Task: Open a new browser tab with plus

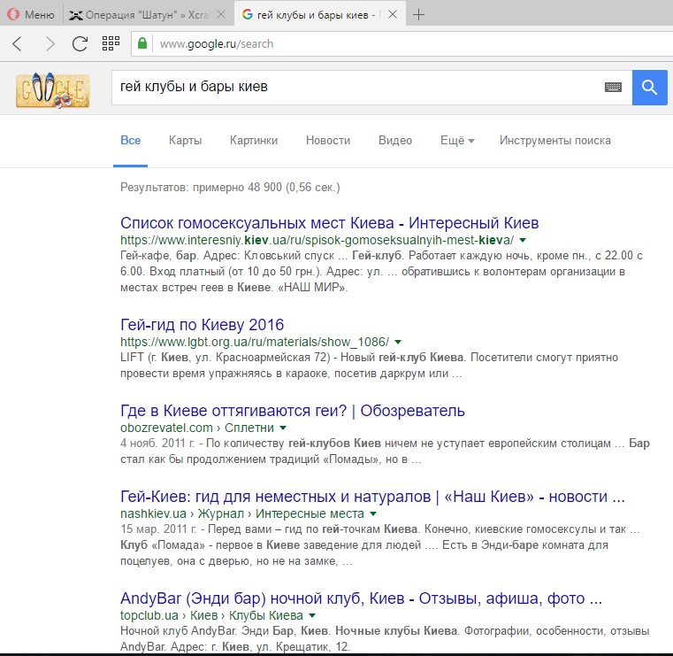Action: click(x=418, y=15)
